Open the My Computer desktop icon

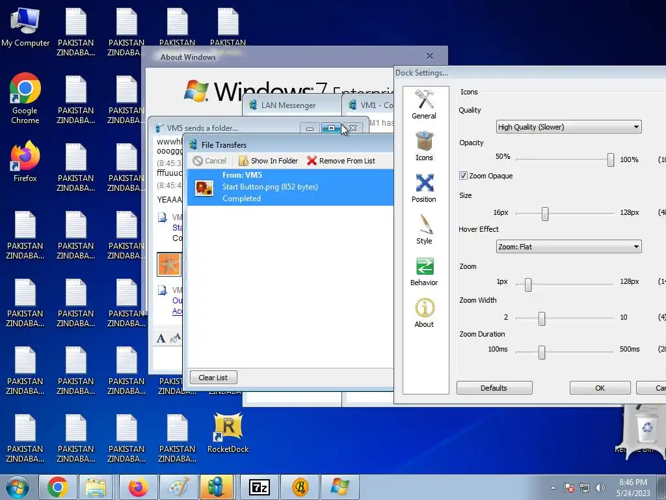pyautogui.click(x=25, y=27)
